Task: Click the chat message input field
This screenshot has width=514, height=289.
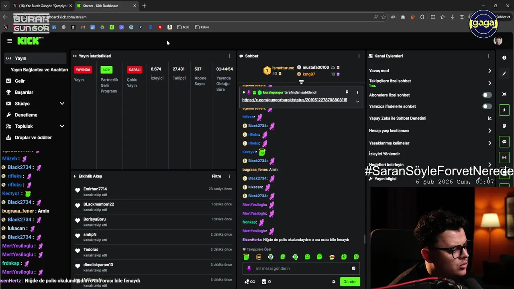Action: pos(301,269)
